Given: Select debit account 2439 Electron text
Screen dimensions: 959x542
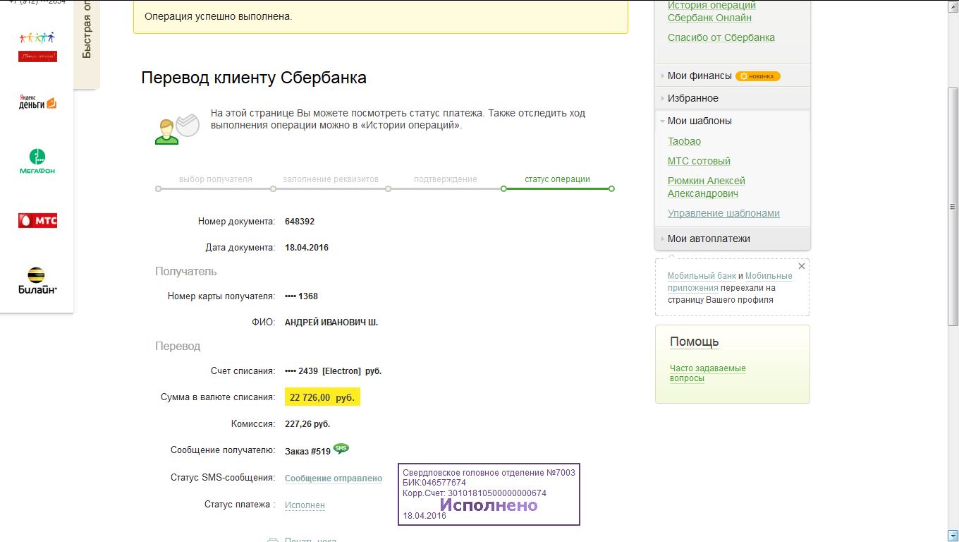Looking at the screenshot, I should pyautogui.click(x=333, y=371).
